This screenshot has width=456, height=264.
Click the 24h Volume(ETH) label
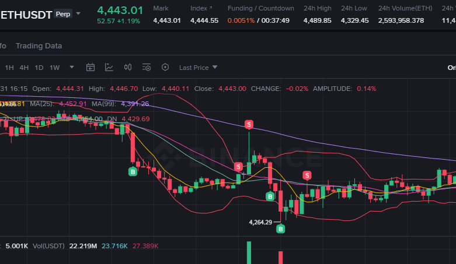tap(405, 8)
